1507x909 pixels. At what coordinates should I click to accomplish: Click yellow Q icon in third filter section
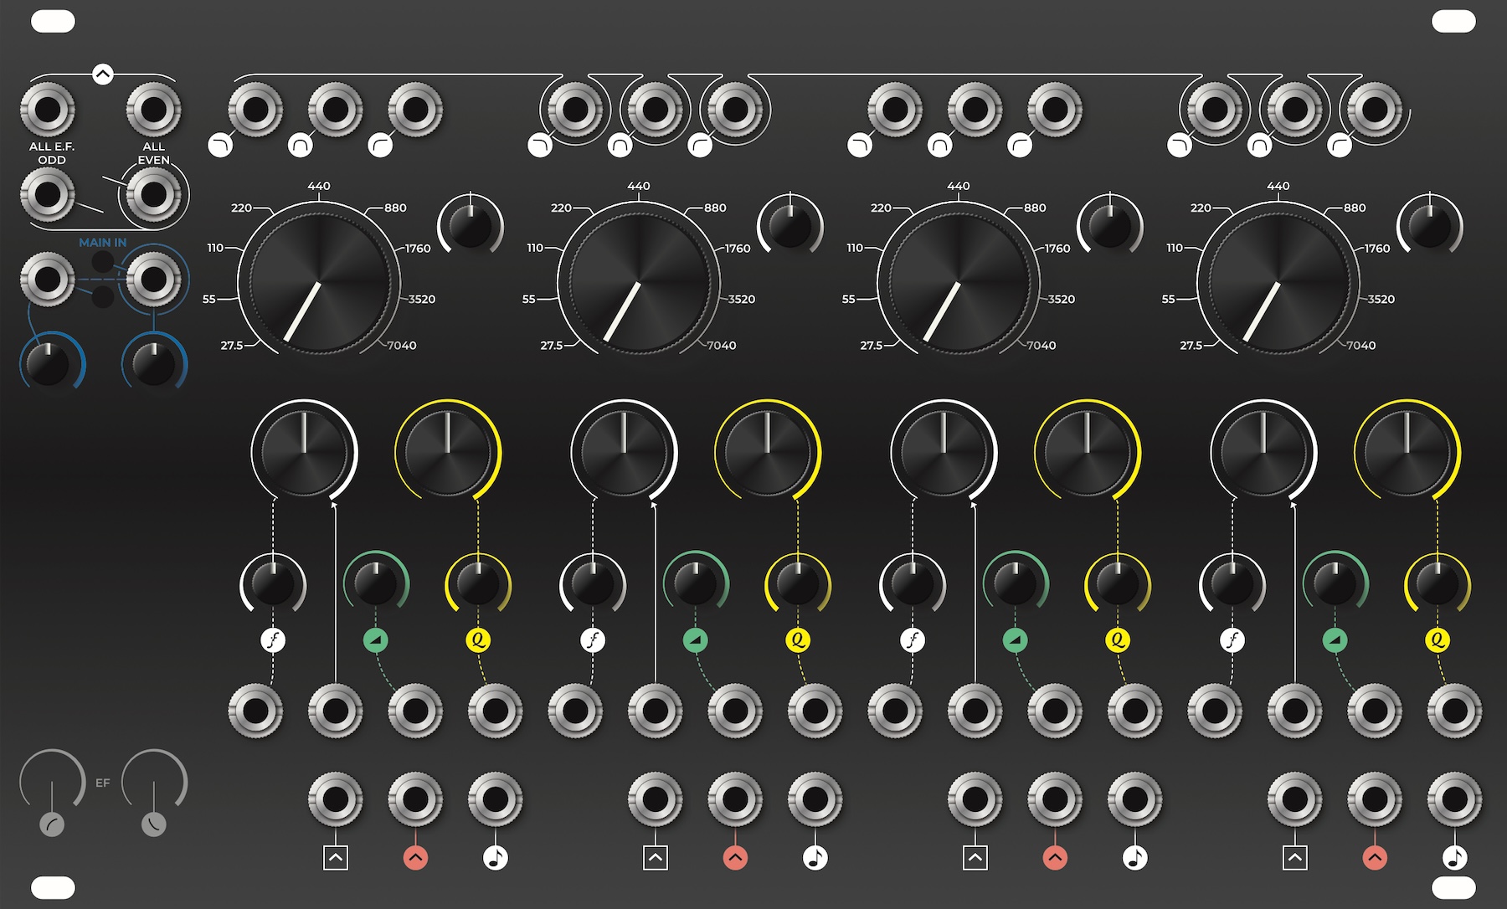[x=1117, y=640]
